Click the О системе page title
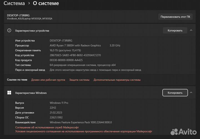 pyautogui.click(x=46, y=4)
